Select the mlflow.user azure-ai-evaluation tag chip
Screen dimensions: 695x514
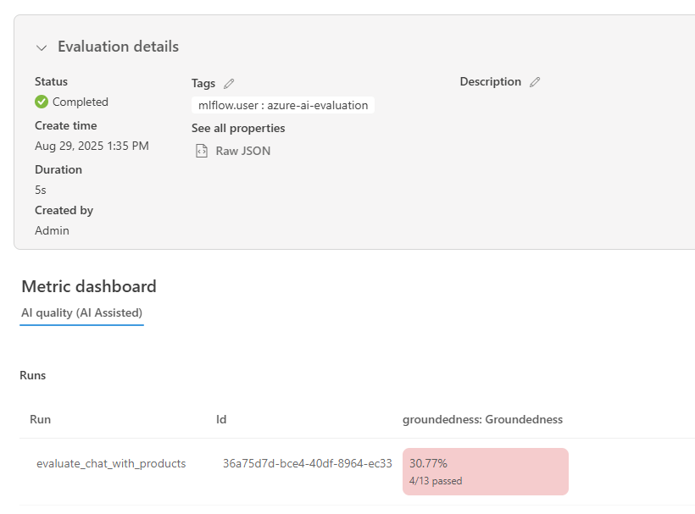pos(283,105)
